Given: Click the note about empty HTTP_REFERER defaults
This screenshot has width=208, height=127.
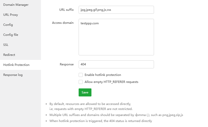Looking at the screenshot, I should point(90,106).
